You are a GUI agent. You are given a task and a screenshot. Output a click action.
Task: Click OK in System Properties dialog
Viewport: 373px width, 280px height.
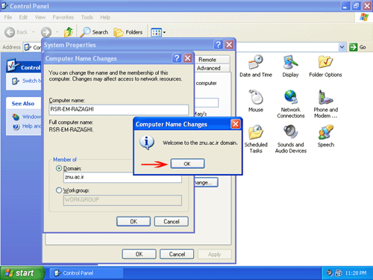tap(139, 254)
